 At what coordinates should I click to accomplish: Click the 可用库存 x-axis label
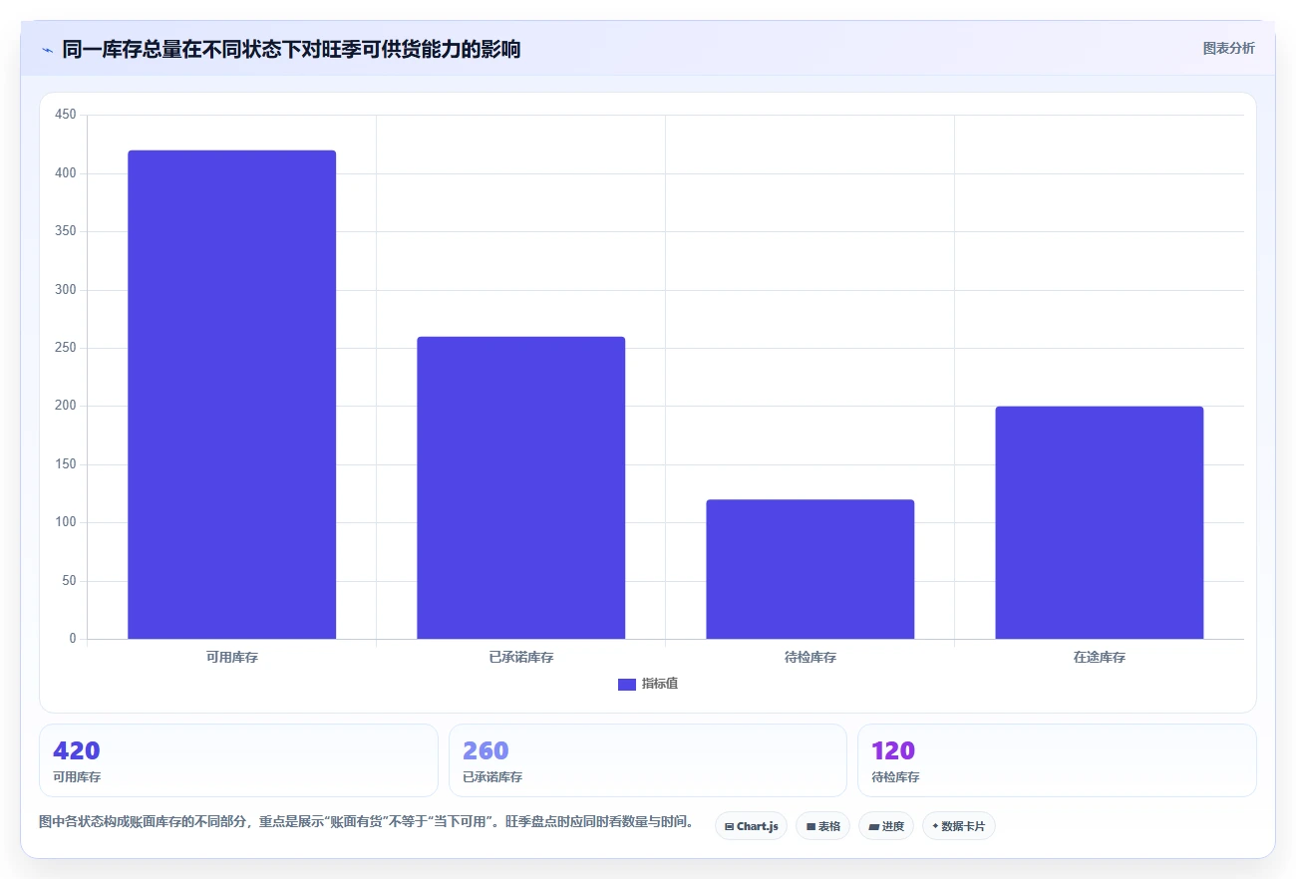231,658
